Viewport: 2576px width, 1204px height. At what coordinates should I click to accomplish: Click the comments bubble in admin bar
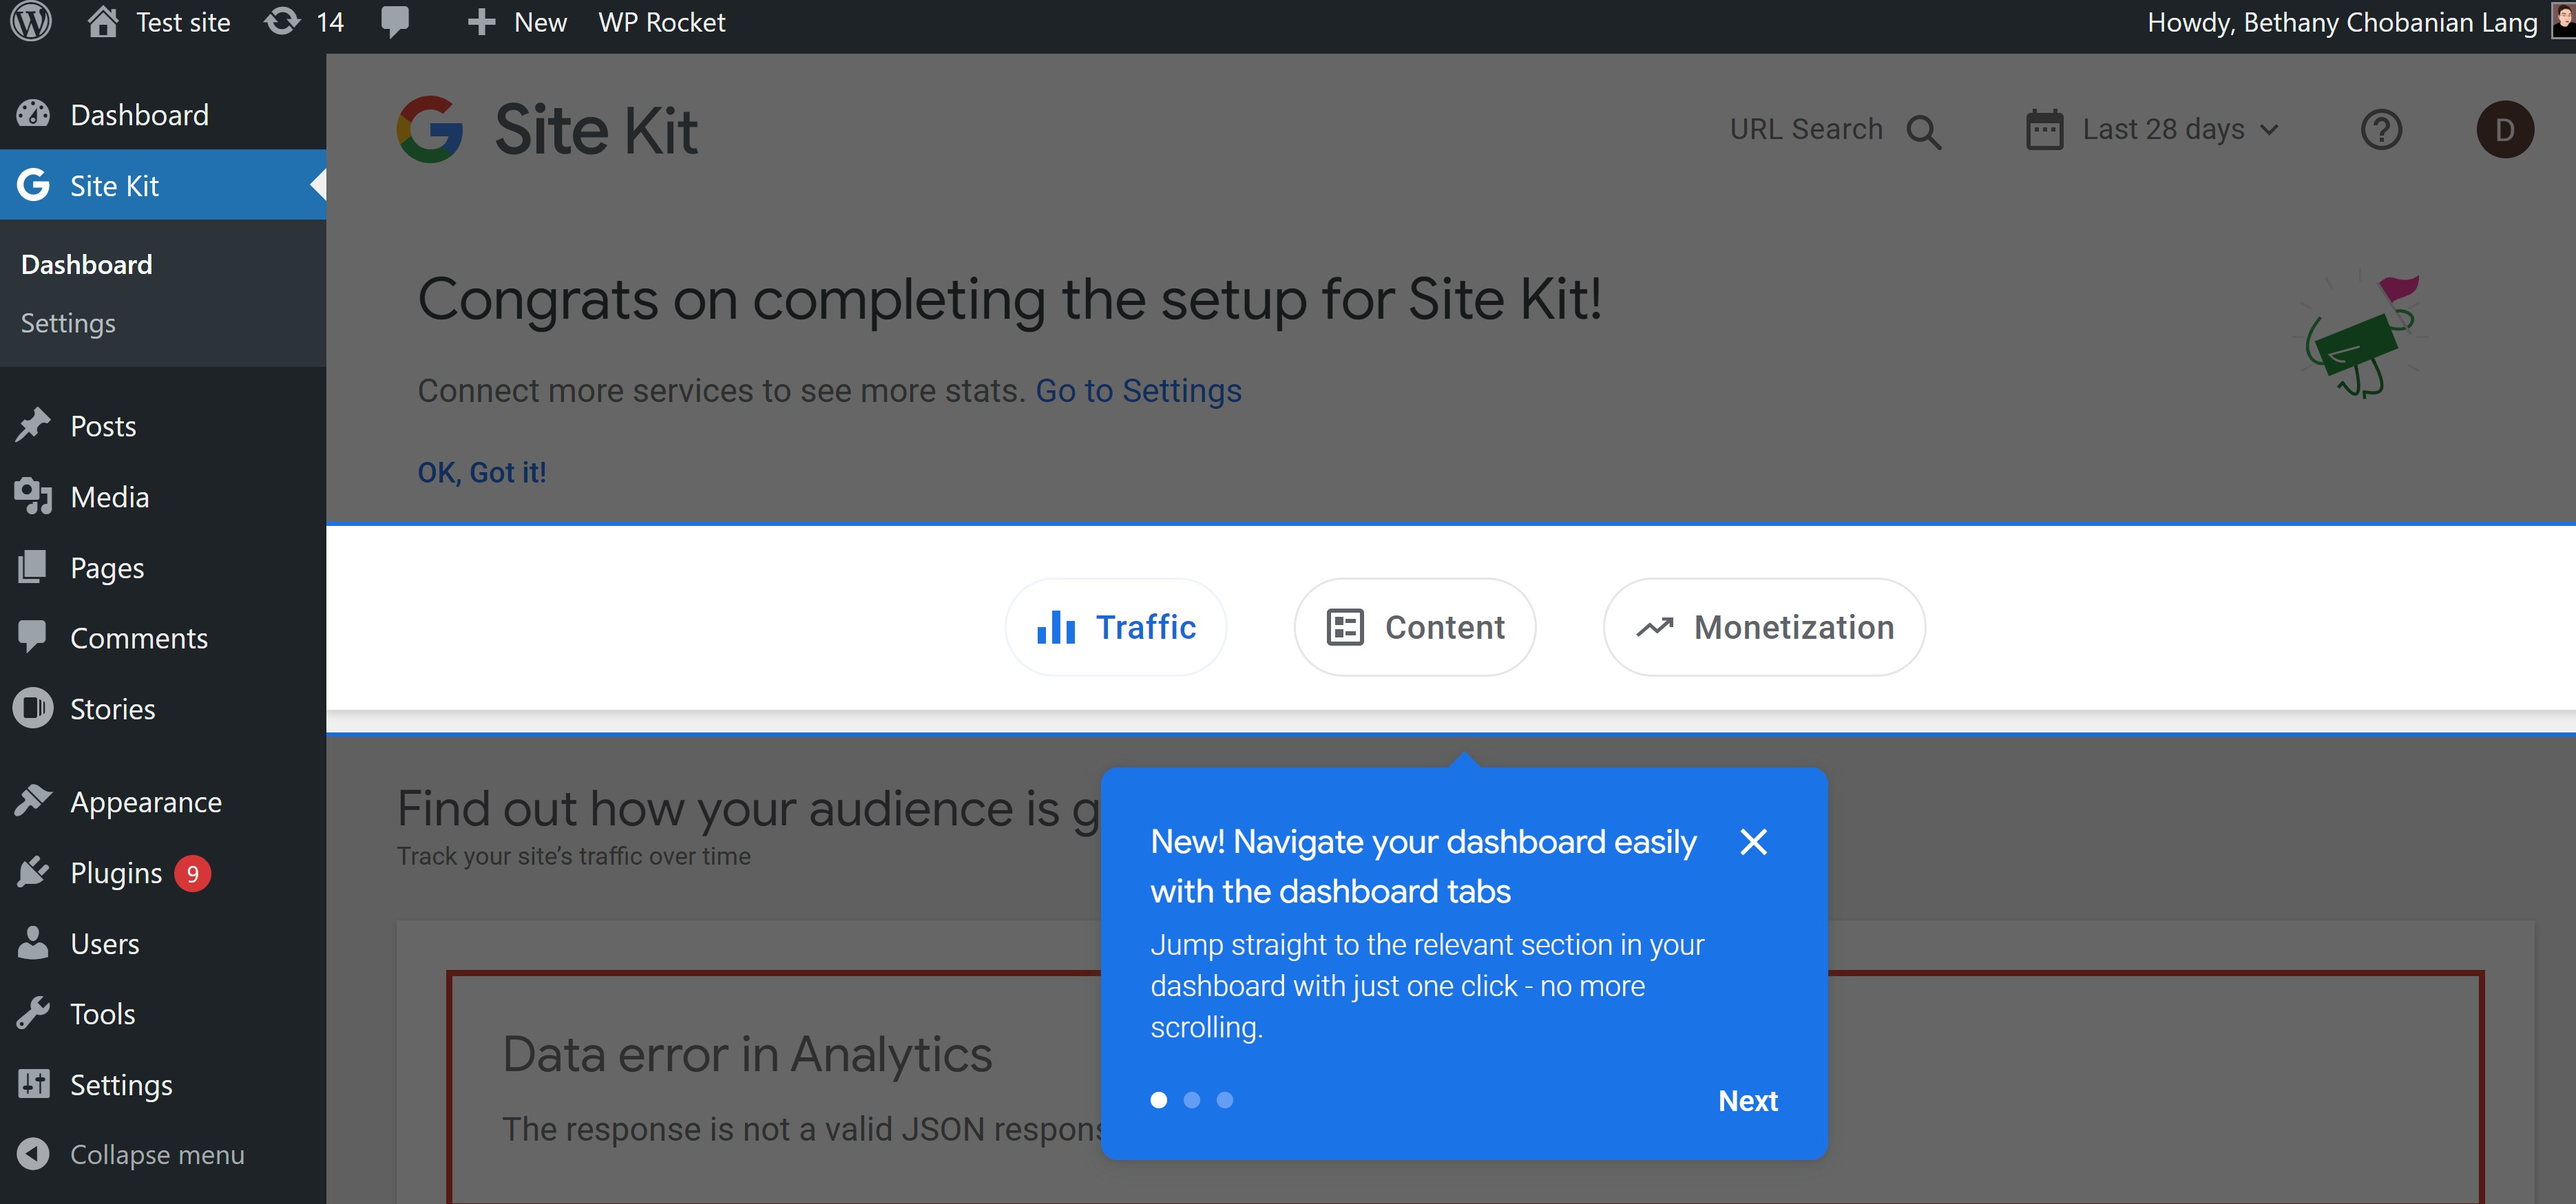click(x=395, y=22)
